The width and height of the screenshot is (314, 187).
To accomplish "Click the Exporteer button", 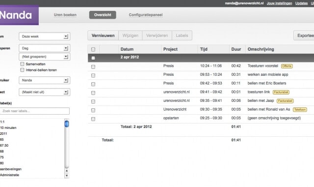I will coord(304,35).
